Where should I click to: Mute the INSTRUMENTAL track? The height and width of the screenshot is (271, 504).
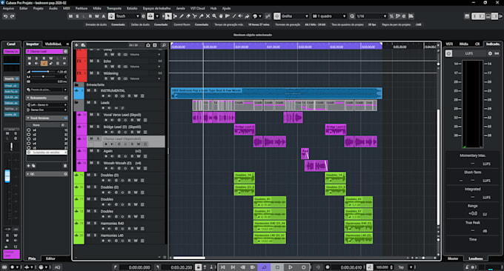coord(88,90)
